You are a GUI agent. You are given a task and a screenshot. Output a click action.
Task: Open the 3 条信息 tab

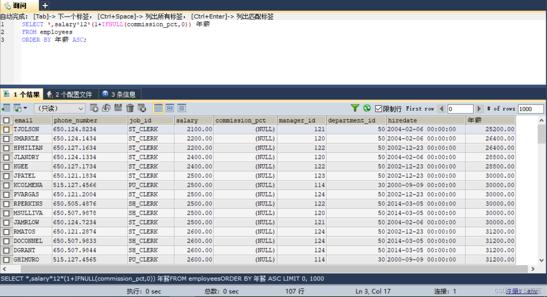(119, 94)
